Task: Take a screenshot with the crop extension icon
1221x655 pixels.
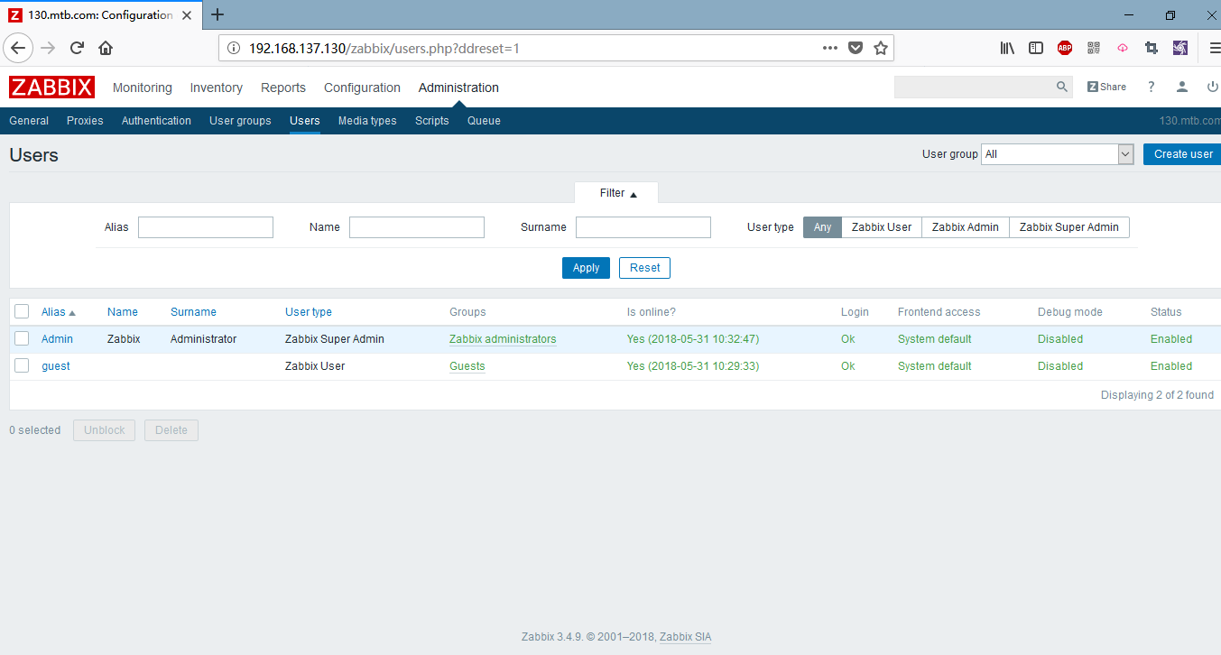Action: click(x=1151, y=47)
